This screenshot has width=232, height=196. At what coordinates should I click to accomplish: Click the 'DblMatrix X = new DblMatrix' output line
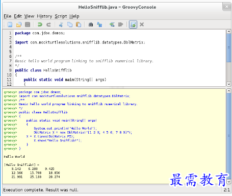(x=83, y=133)
